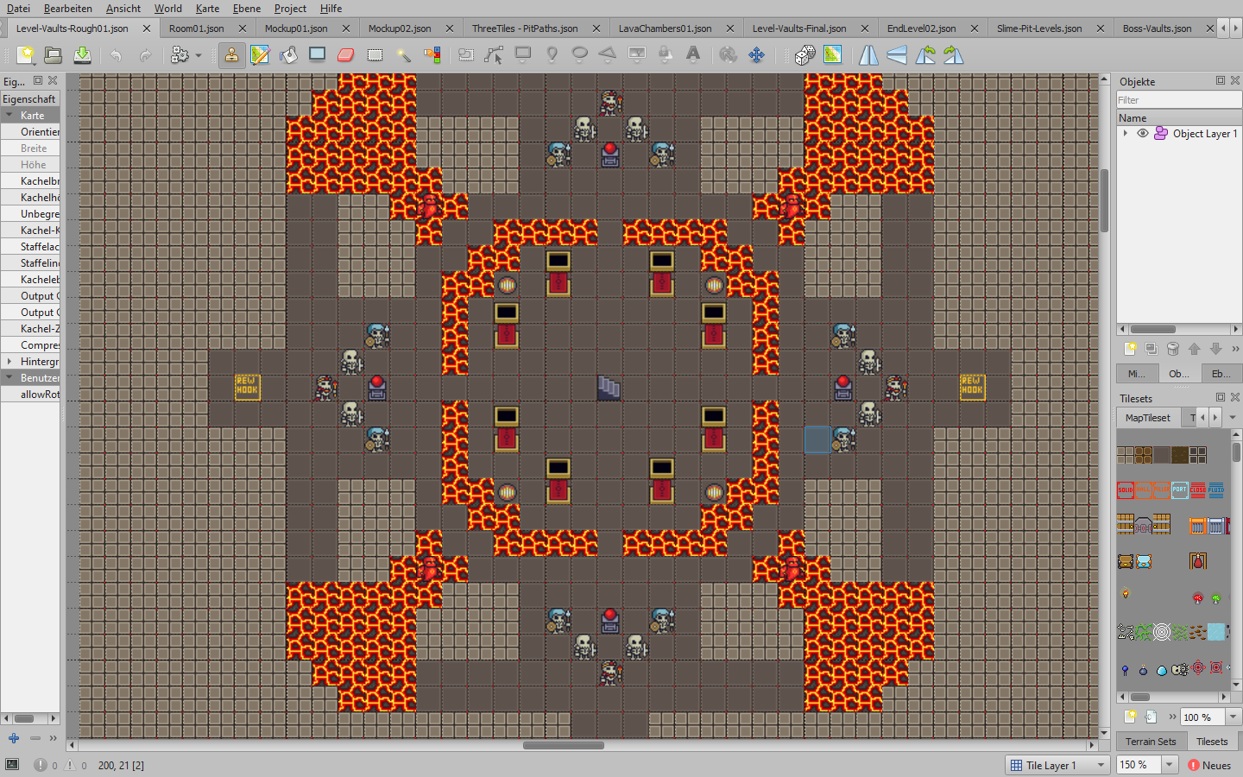Toggle the Wang/terrain fill mode icon next to dice
This screenshot has height=777, width=1243.
tap(832, 55)
